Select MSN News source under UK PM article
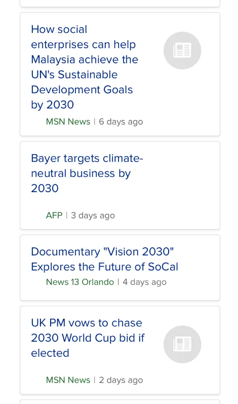The width and height of the screenshot is (238, 404). point(68,380)
